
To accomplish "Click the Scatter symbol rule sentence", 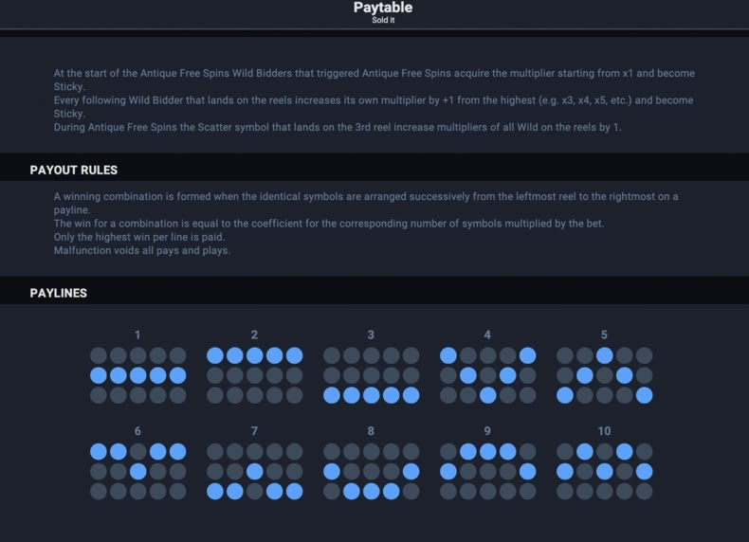I will click(x=338, y=127).
